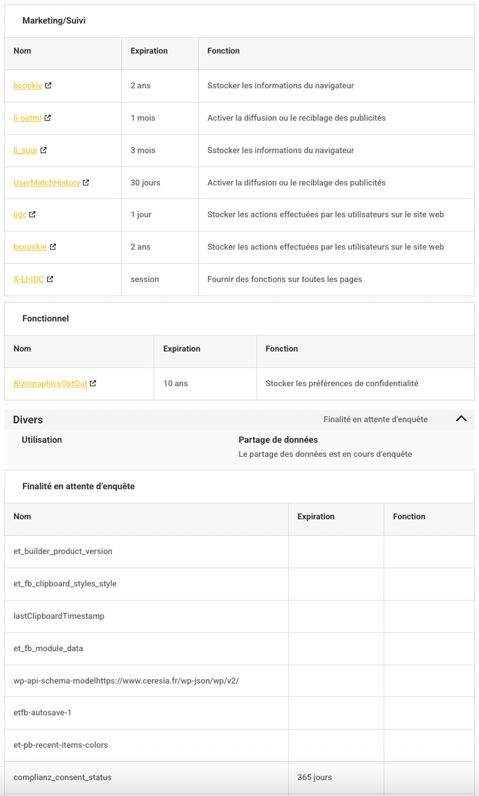This screenshot has height=796, width=479.
Task: Open the UserMatchHistory link
Action: (x=46, y=183)
